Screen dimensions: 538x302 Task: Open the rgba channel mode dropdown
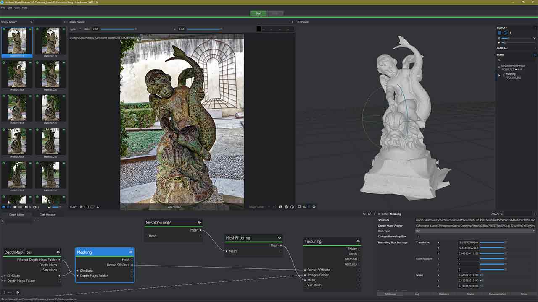74,29
